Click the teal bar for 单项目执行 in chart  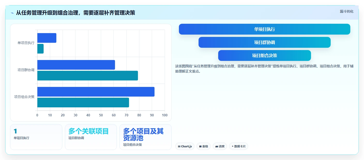(40, 49)
